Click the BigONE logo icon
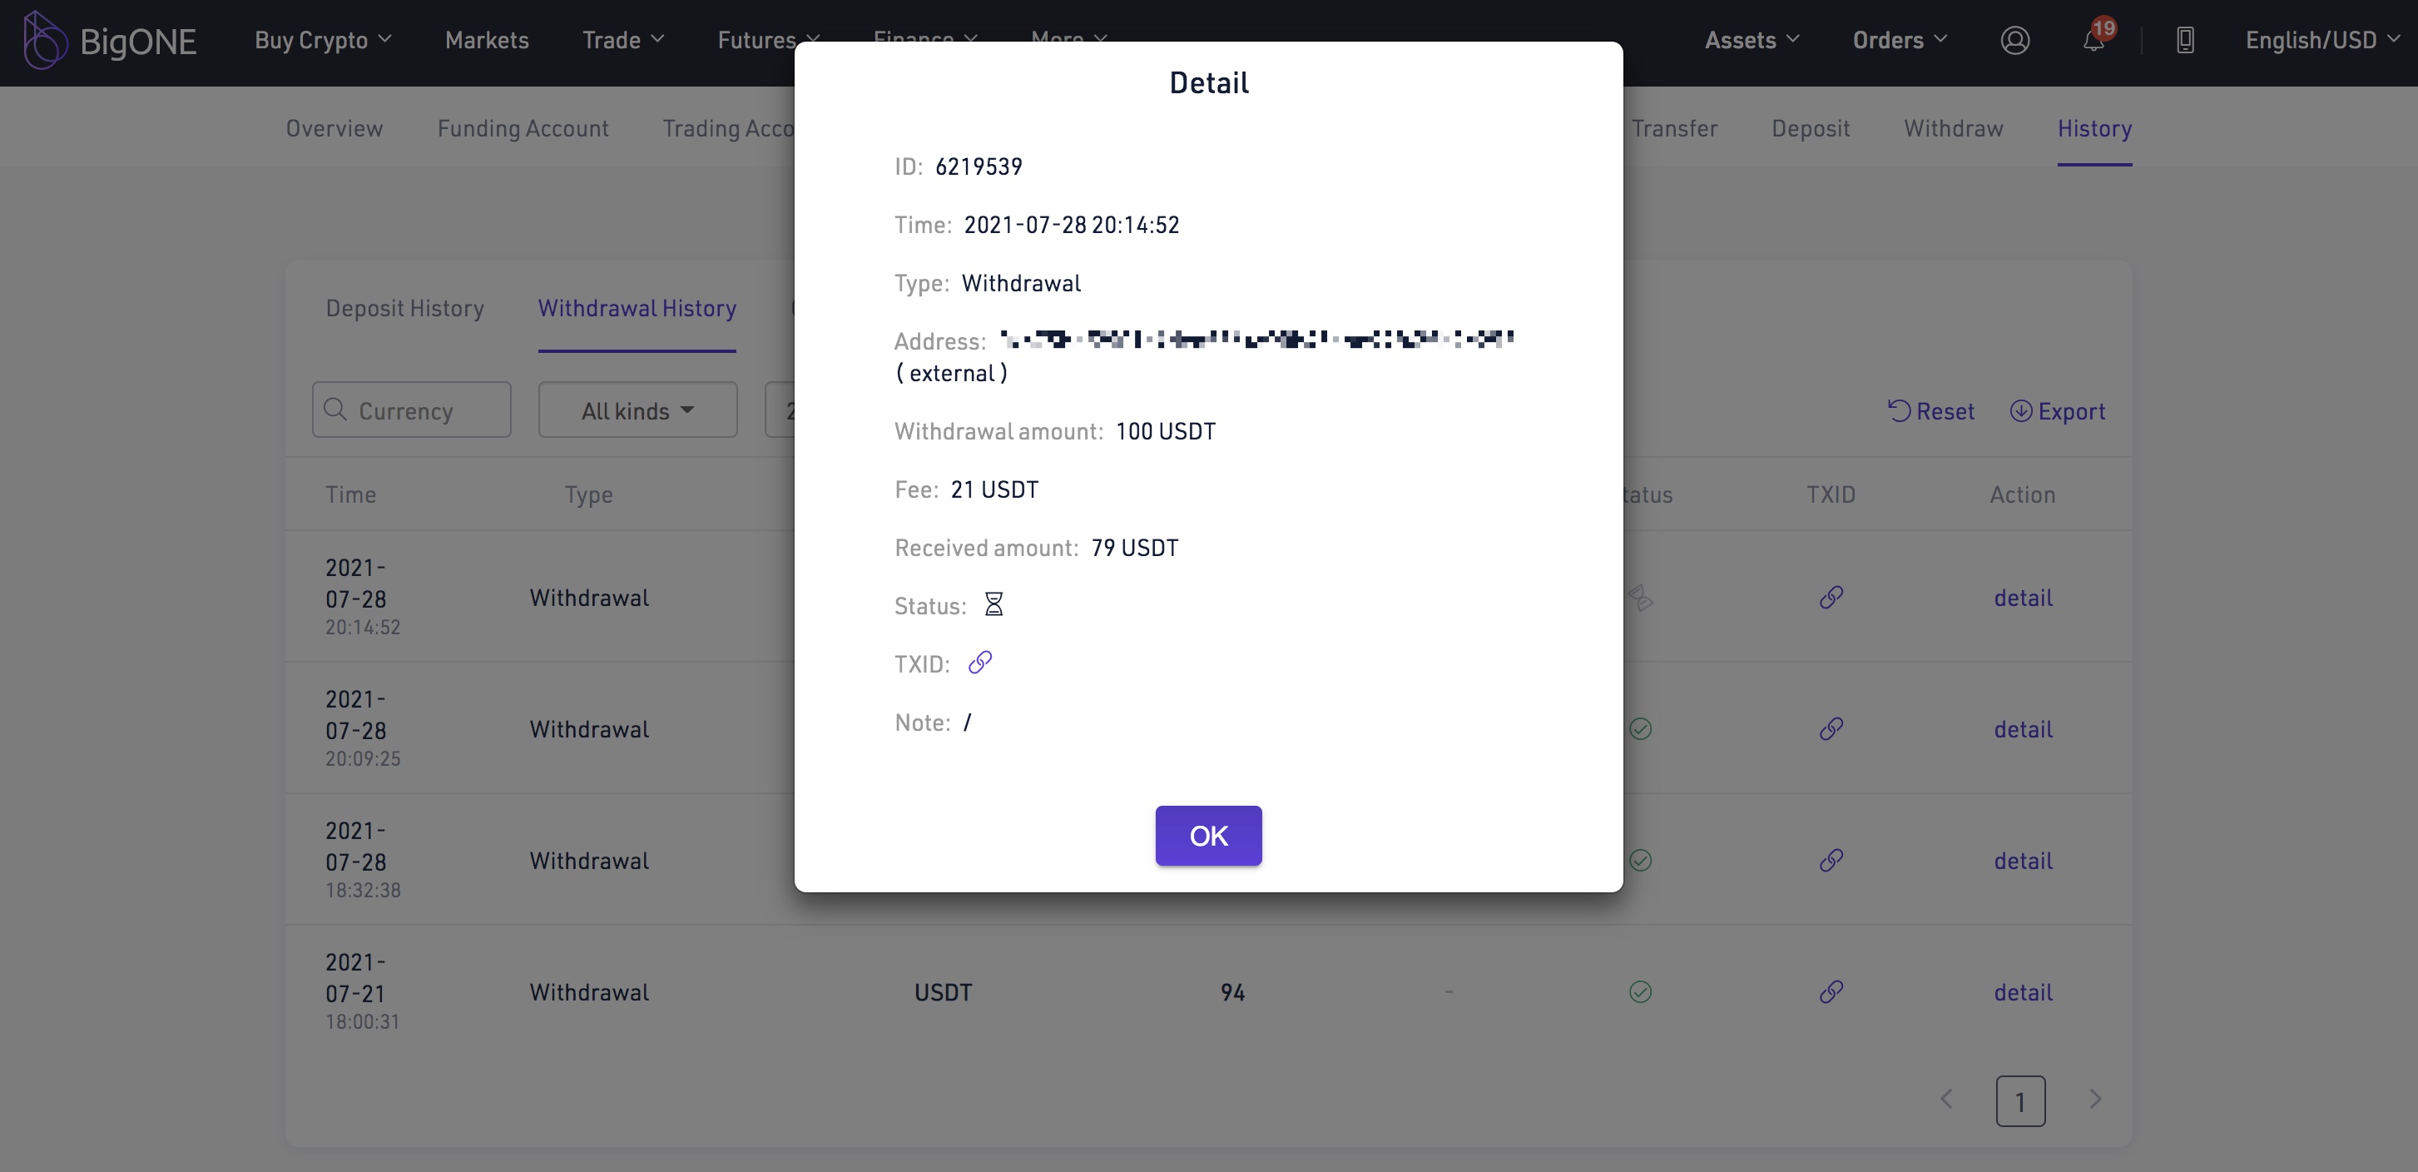This screenshot has height=1172, width=2418. [x=44, y=41]
